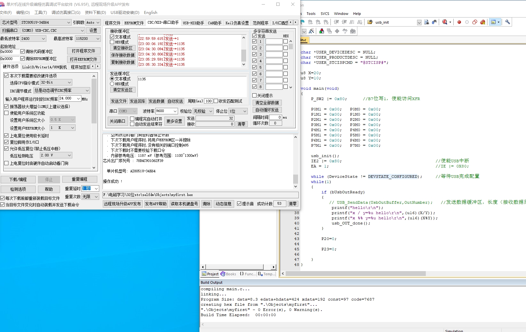Click 下载/编程 button
This screenshot has width=526, height=332.
coord(18,179)
